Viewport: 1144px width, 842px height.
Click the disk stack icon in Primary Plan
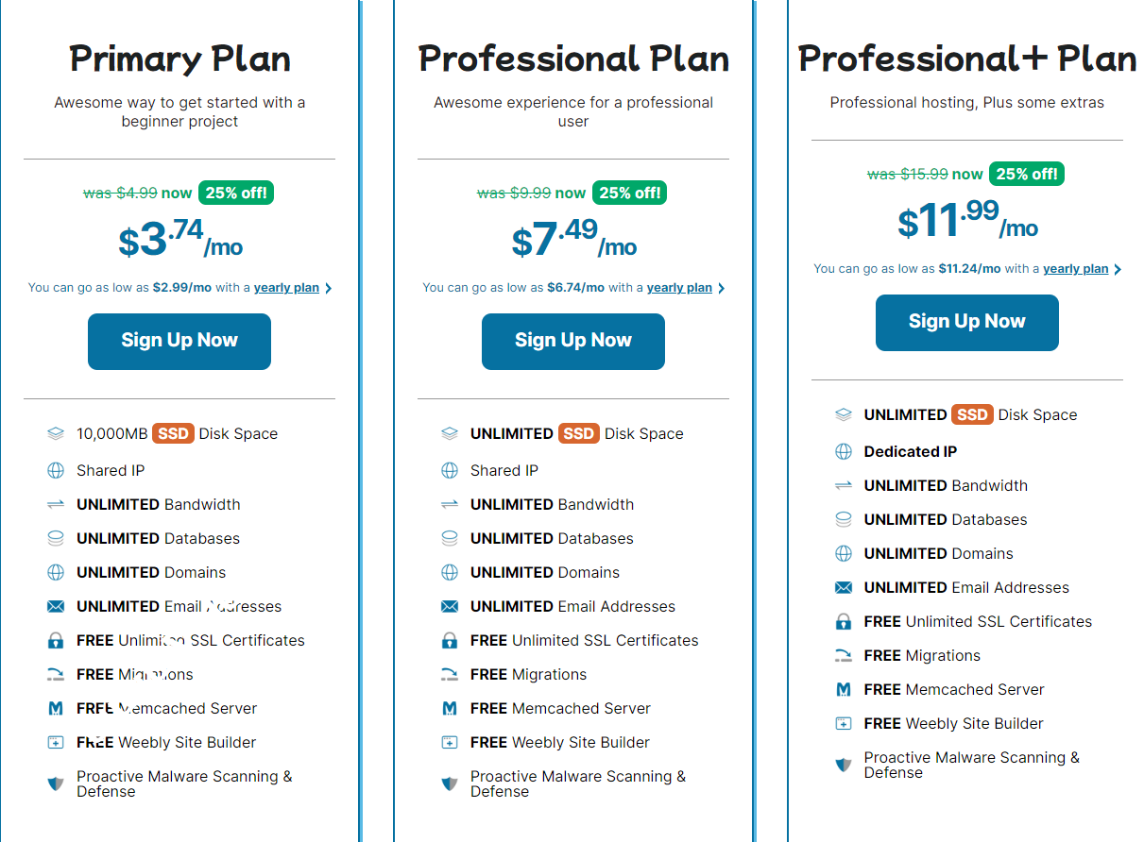56,434
